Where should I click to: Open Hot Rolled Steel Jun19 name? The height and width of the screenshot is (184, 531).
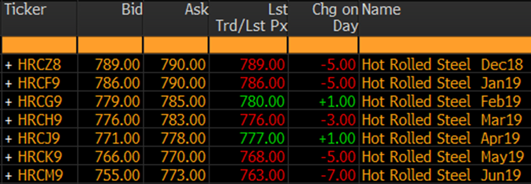[441, 175]
